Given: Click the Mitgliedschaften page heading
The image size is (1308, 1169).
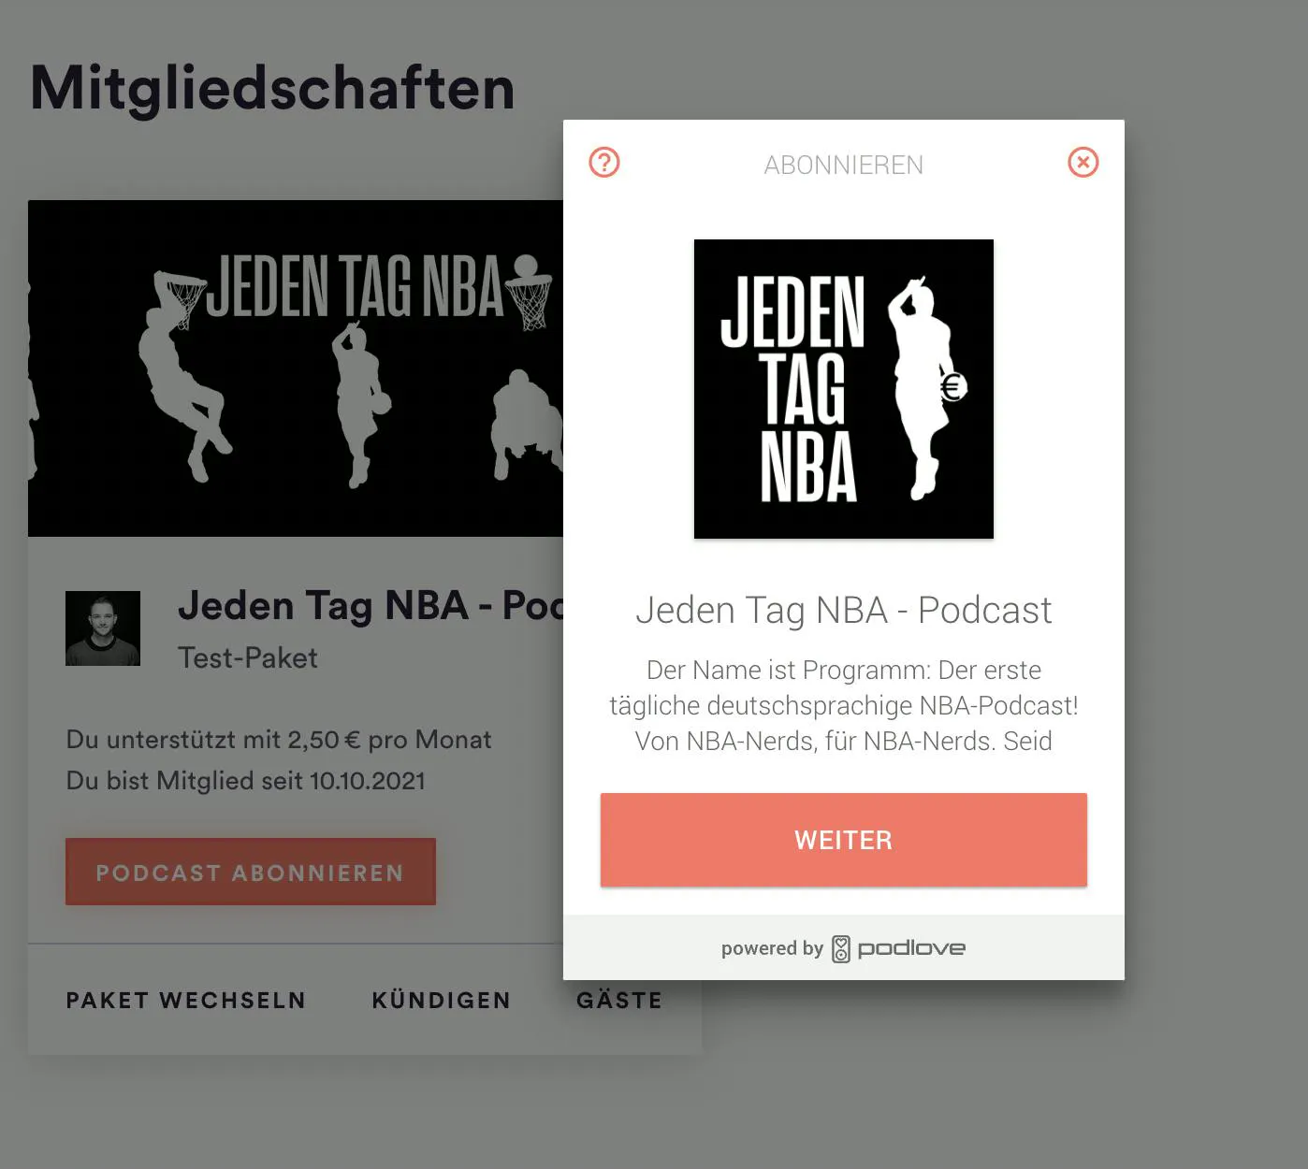Looking at the screenshot, I should coord(272,89).
